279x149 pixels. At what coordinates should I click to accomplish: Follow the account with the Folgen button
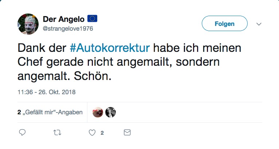225,23
